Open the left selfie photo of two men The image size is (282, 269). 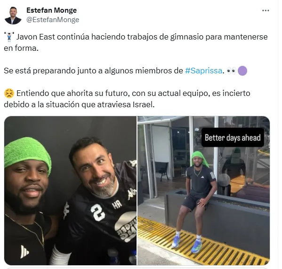pos(70,190)
